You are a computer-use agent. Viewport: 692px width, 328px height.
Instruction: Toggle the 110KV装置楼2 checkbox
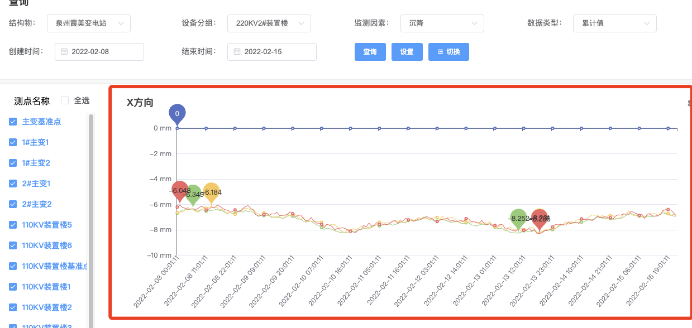[13, 307]
